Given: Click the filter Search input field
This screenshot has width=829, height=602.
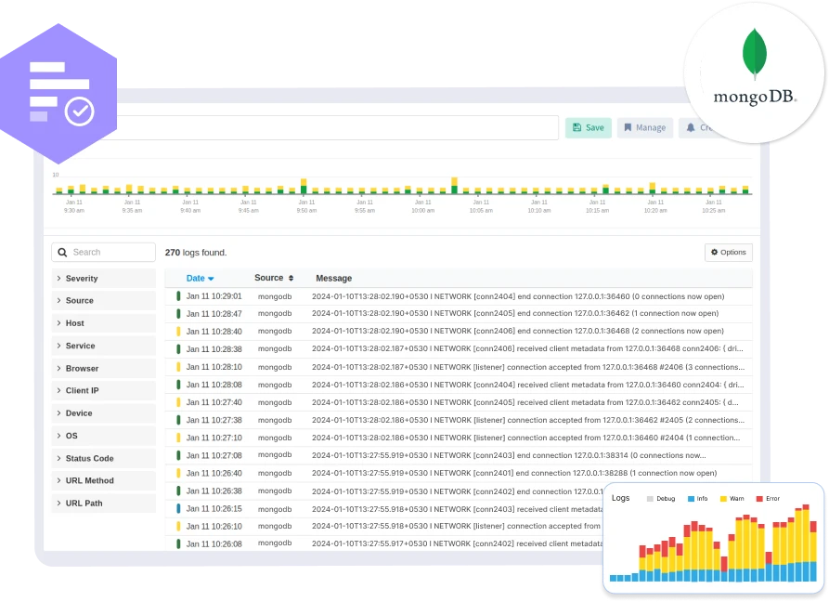Looking at the screenshot, I should tap(111, 253).
